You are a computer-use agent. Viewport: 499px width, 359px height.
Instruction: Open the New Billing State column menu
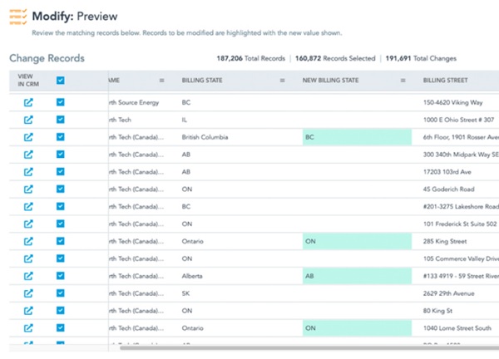click(x=403, y=81)
